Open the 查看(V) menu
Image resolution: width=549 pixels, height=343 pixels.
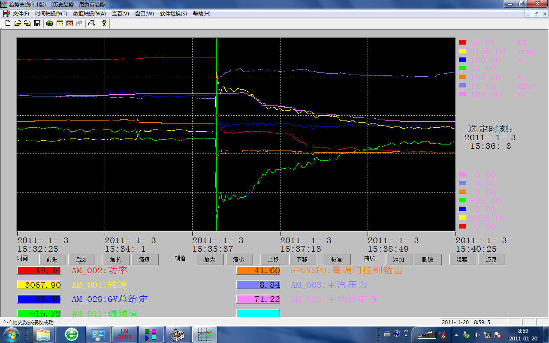(x=120, y=13)
